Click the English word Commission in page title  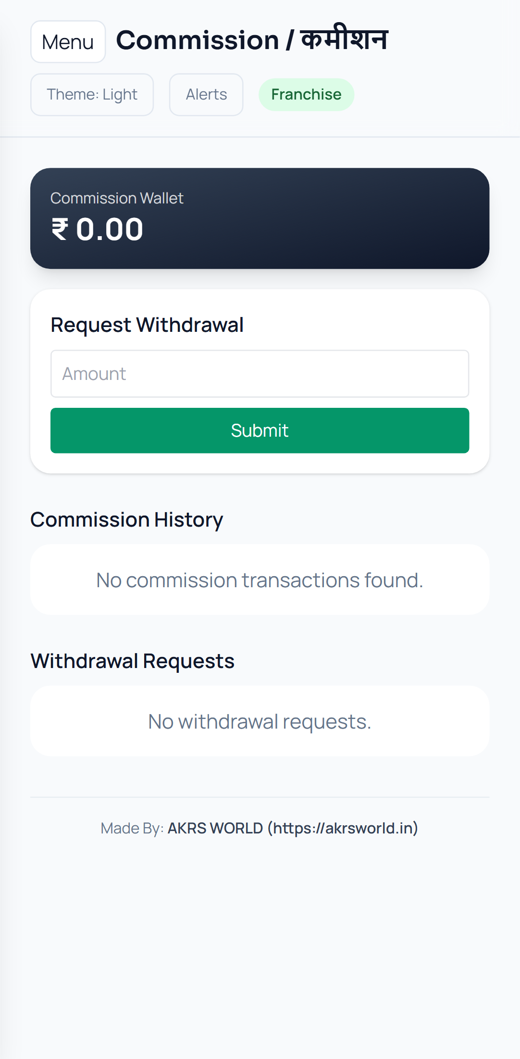pos(198,40)
